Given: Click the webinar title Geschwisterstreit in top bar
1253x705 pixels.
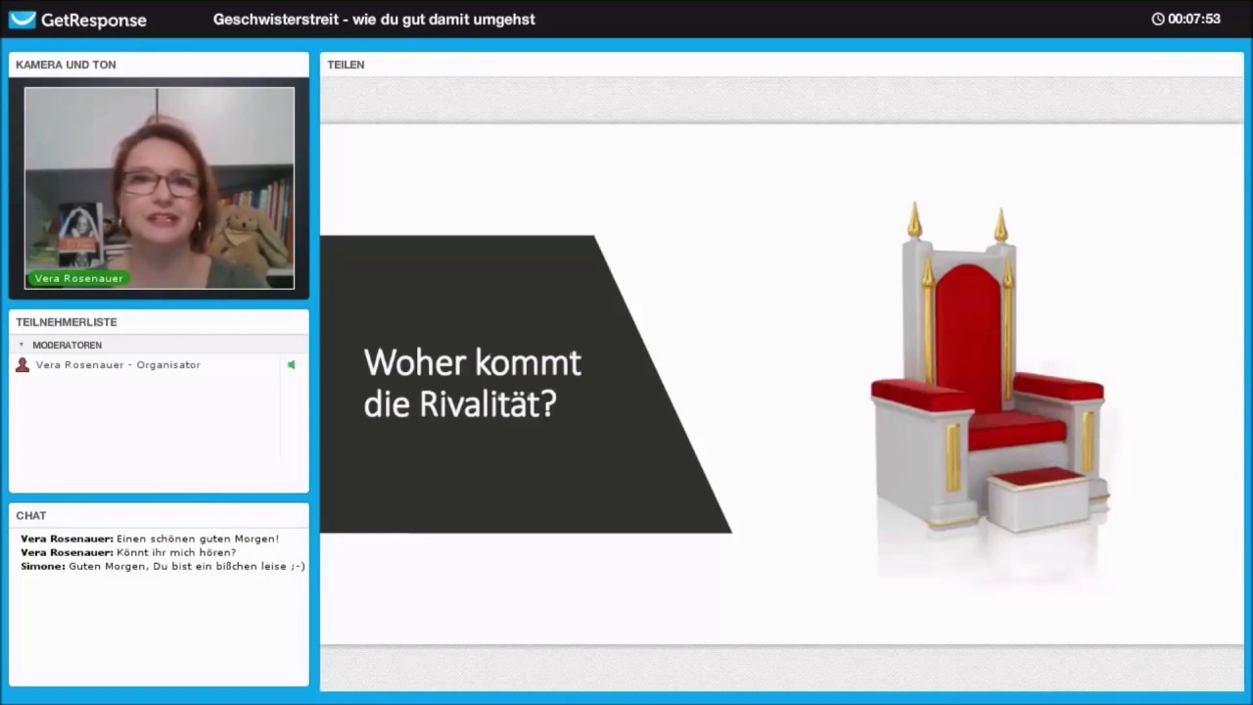Looking at the screenshot, I should 374,20.
